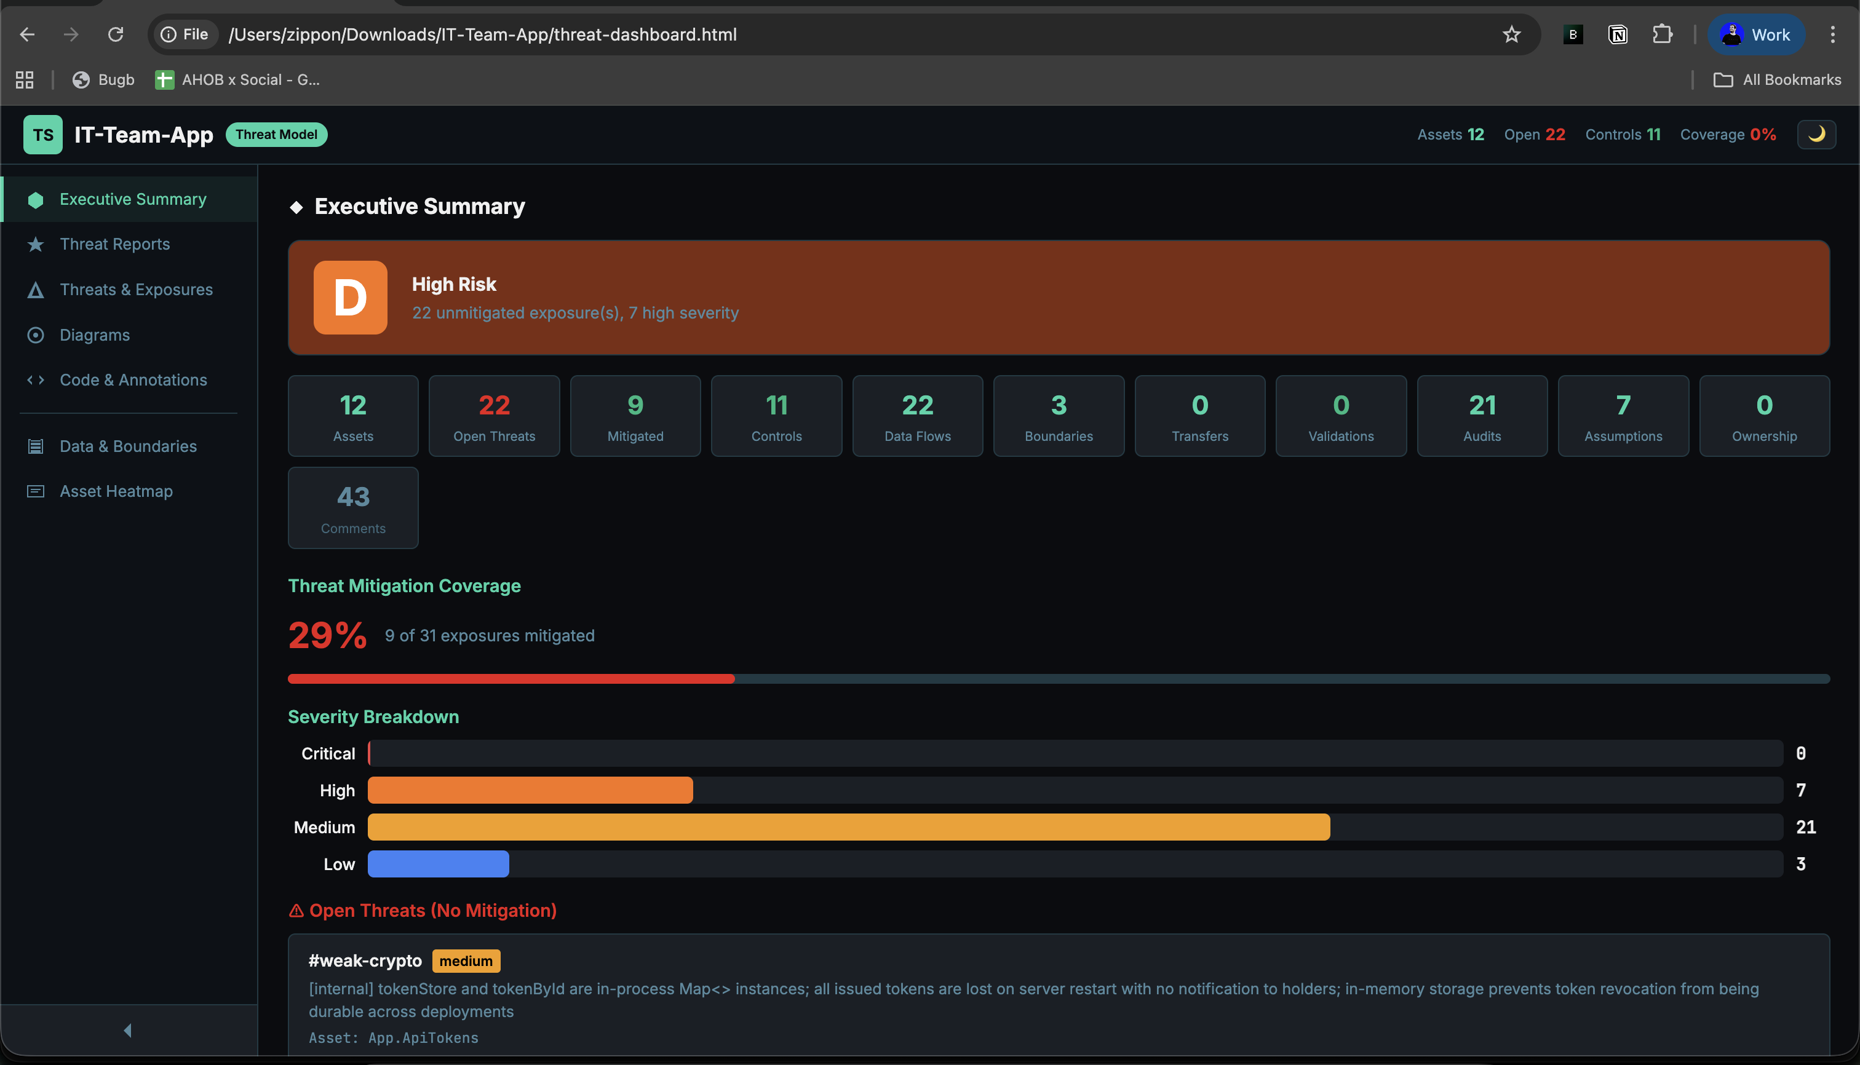Viewport: 1860px width, 1065px height.
Task: Open Asset Heatmap via its sidebar icon
Action: 36,491
